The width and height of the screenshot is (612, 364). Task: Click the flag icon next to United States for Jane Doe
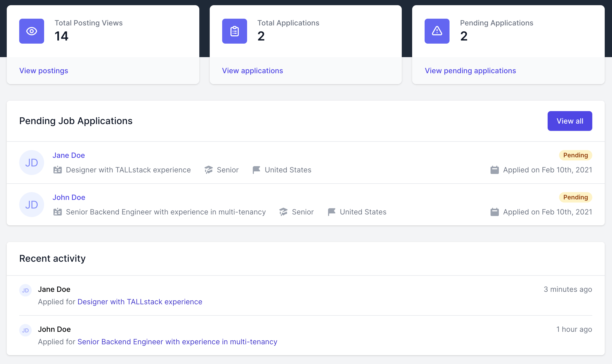coord(256,170)
